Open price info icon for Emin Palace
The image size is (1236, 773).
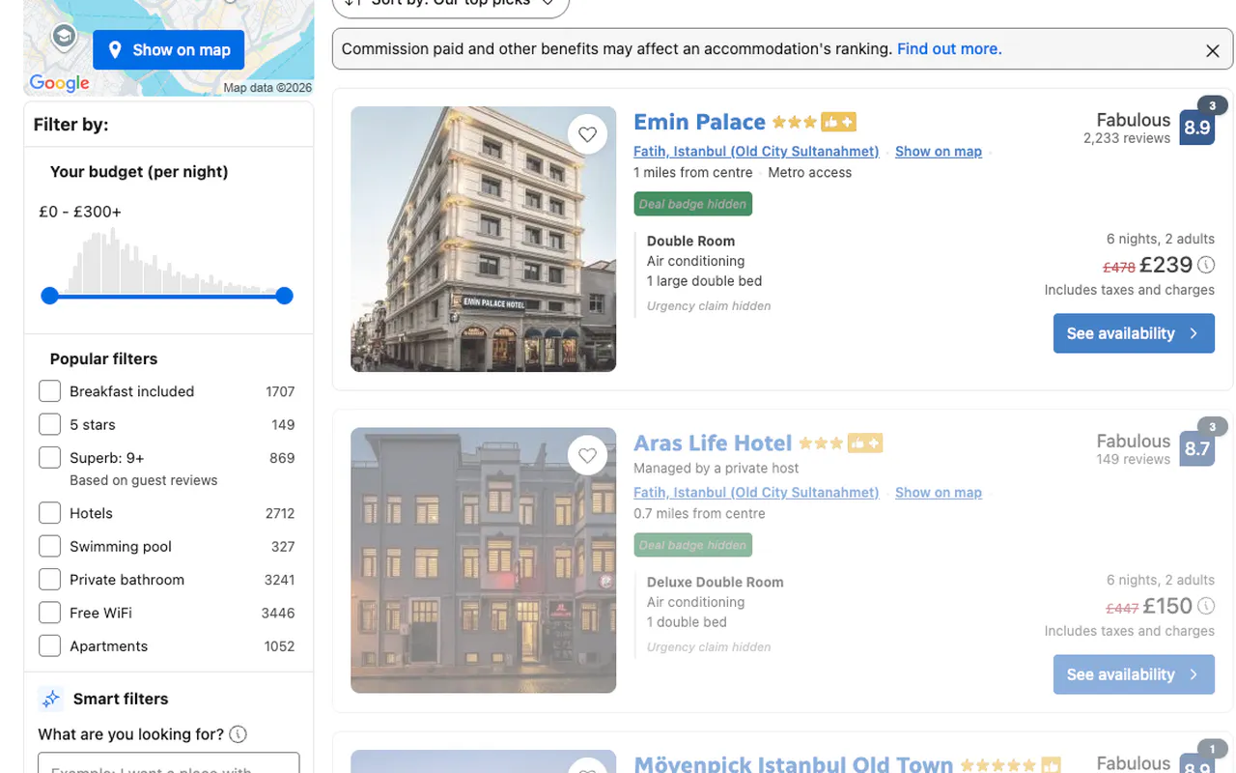tap(1206, 265)
